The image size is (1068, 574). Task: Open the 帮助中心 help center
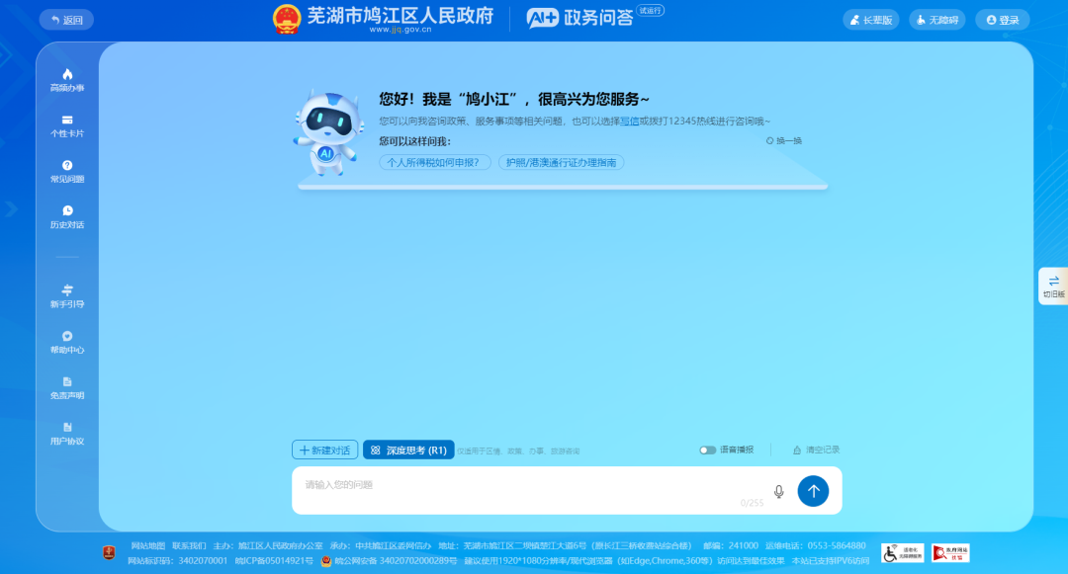tap(66, 343)
